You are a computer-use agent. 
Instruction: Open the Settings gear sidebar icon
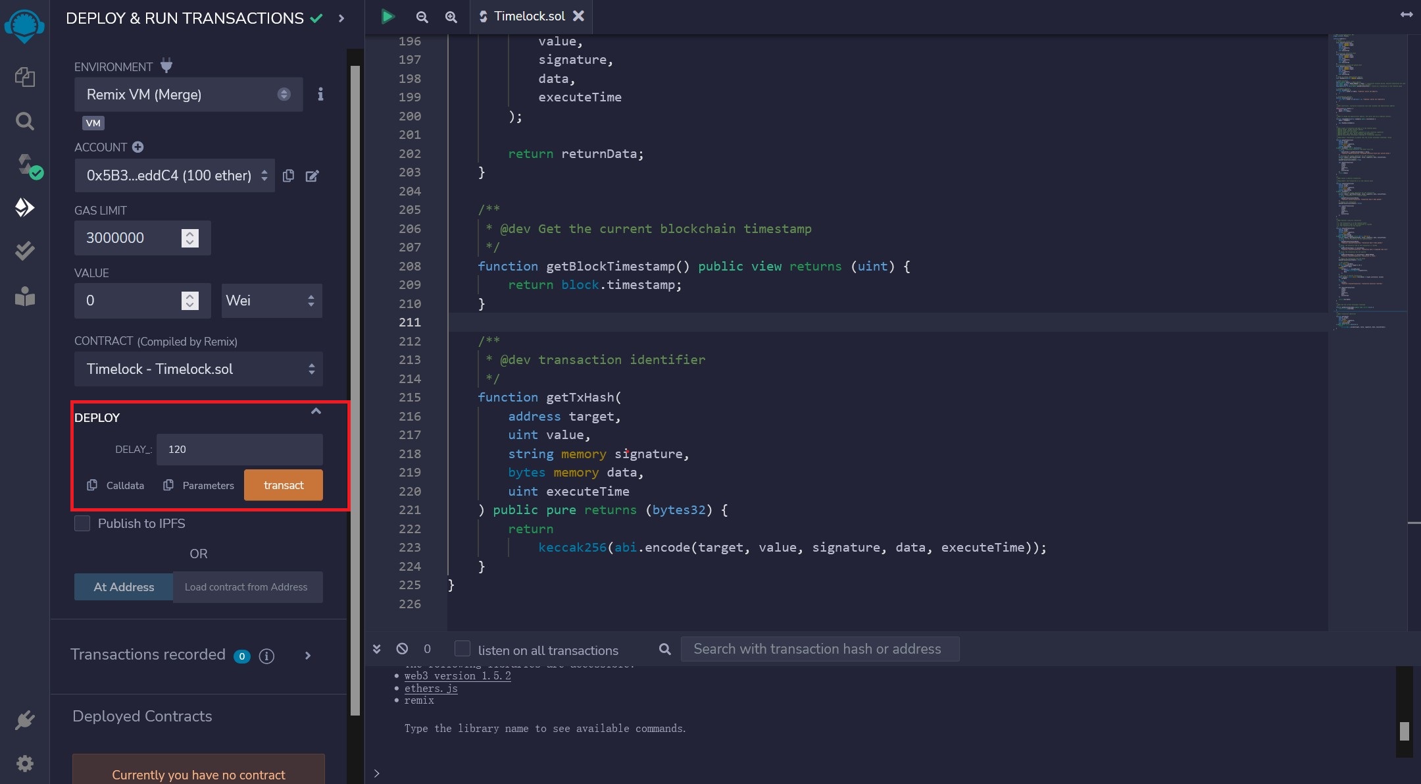coord(25,764)
